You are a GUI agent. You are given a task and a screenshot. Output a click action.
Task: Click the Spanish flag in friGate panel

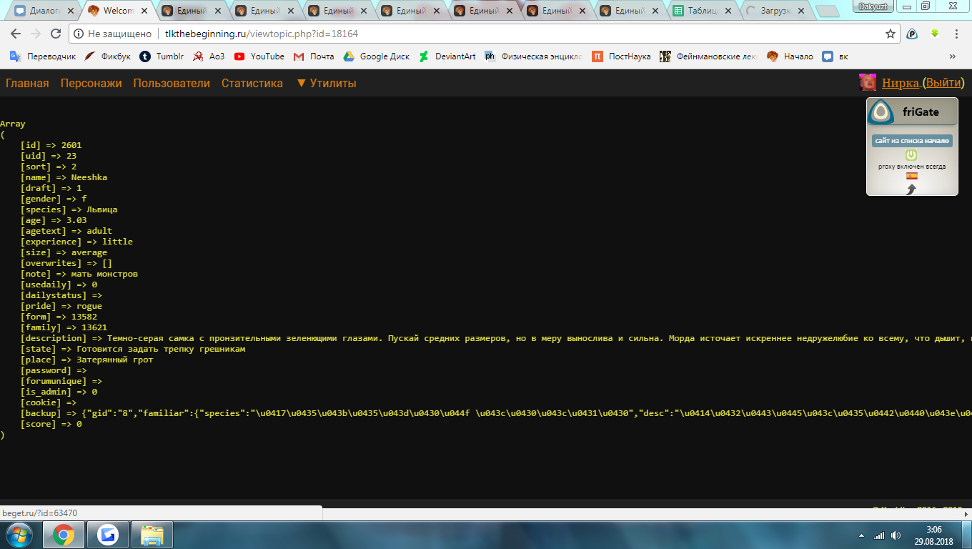click(x=912, y=176)
